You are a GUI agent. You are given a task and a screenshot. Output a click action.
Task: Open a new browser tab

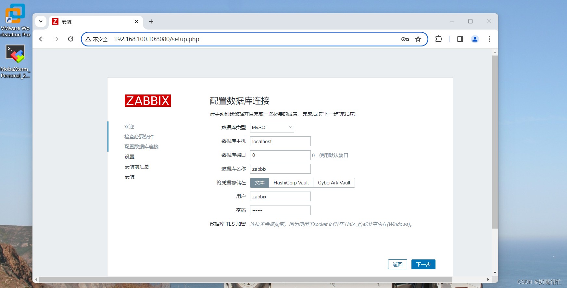click(151, 21)
